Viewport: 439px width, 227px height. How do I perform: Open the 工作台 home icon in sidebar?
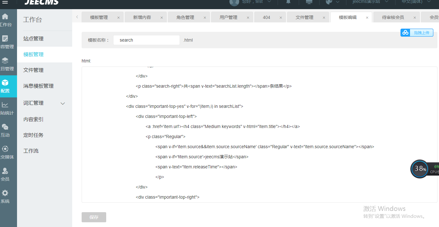pyautogui.click(x=5, y=17)
